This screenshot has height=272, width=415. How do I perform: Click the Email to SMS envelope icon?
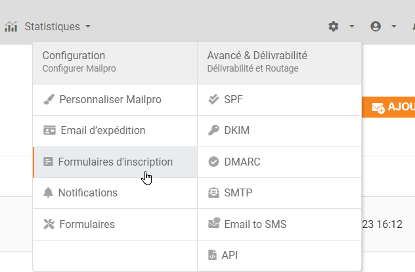point(214,223)
